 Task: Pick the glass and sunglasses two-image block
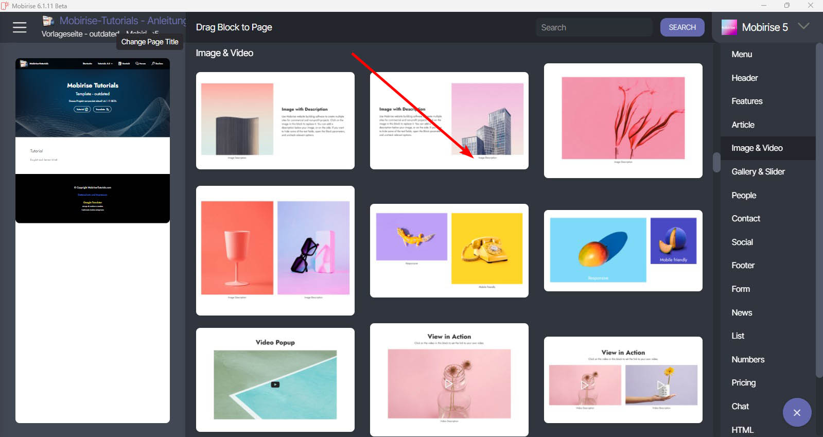tap(275, 251)
